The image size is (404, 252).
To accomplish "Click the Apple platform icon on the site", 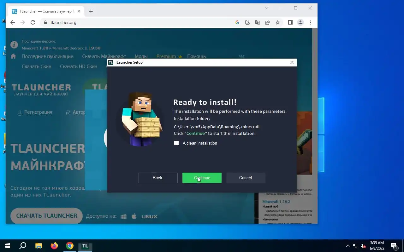I will pyautogui.click(x=134, y=216).
